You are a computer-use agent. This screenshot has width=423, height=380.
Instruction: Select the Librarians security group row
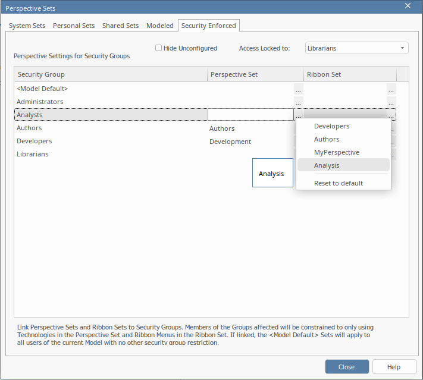tap(33, 154)
